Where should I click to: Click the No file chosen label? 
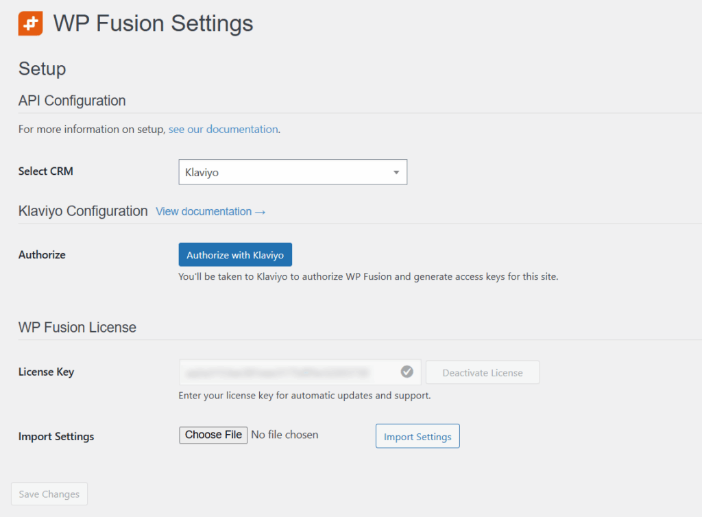coord(285,435)
